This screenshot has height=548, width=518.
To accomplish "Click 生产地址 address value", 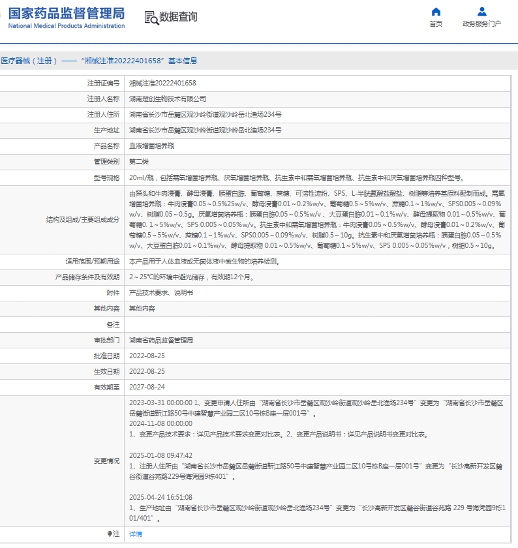I will coord(205,130).
